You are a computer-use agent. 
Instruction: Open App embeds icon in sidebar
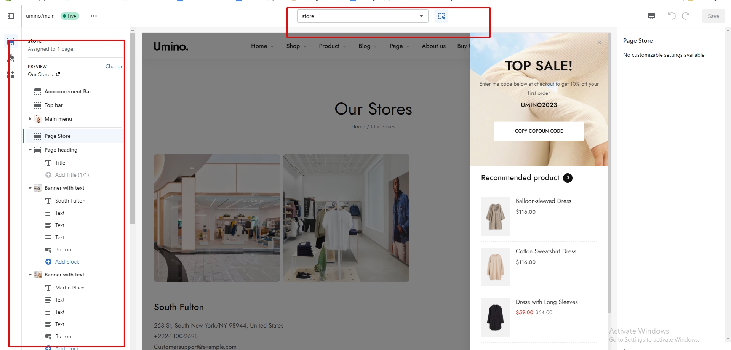[x=11, y=75]
